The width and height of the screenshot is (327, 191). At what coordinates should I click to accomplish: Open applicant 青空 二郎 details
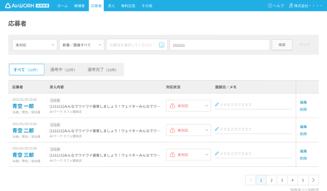23,131
